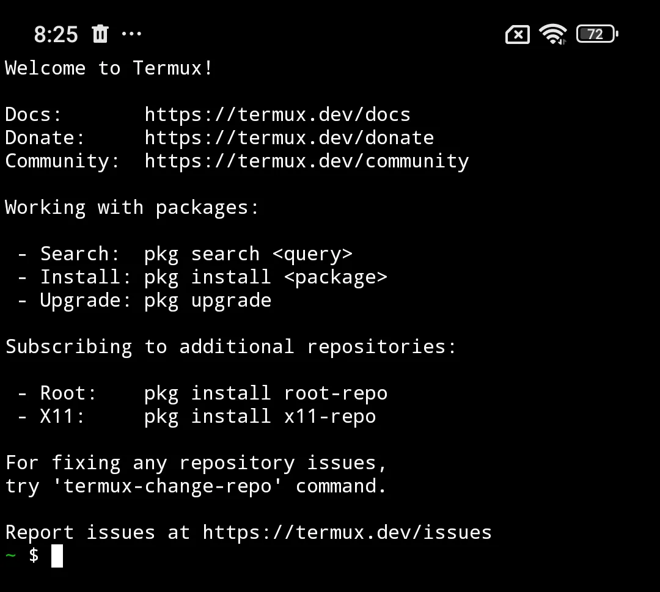Open the termux.dev/donate link
The image size is (660, 592).
click(x=289, y=137)
